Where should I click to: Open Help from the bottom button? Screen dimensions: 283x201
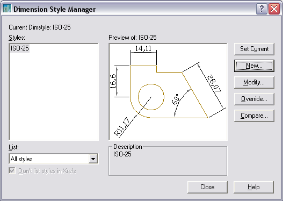[253, 187]
